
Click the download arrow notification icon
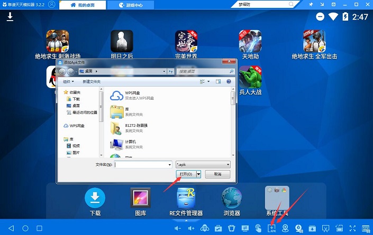point(10,17)
